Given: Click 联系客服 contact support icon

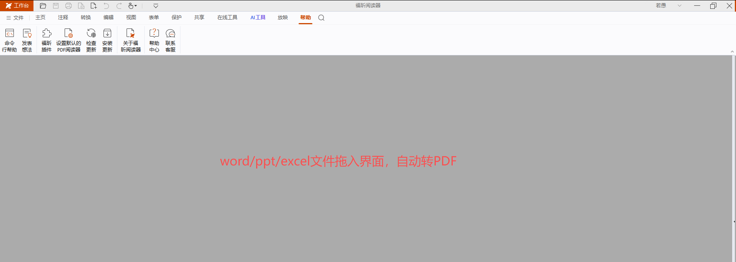Looking at the screenshot, I should click(170, 40).
